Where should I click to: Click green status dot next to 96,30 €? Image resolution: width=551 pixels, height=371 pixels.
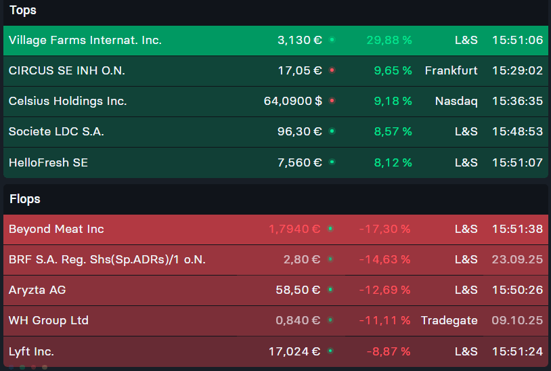(332, 131)
